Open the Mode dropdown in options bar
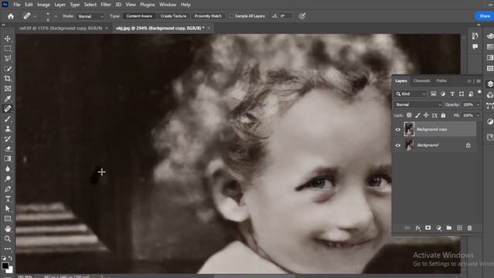494x278 pixels. pyautogui.click(x=90, y=16)
